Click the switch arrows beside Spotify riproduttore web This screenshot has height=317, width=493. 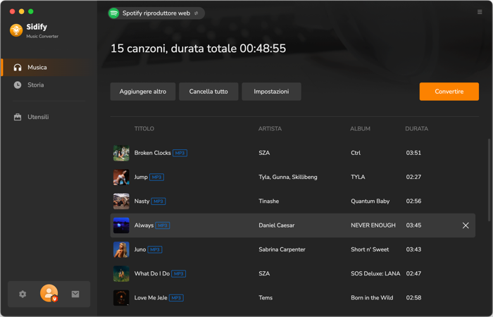196,13
